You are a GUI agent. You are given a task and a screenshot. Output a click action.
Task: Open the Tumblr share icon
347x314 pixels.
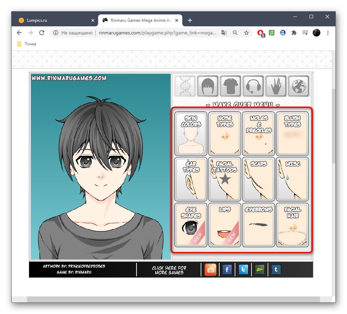pos(276,269)
